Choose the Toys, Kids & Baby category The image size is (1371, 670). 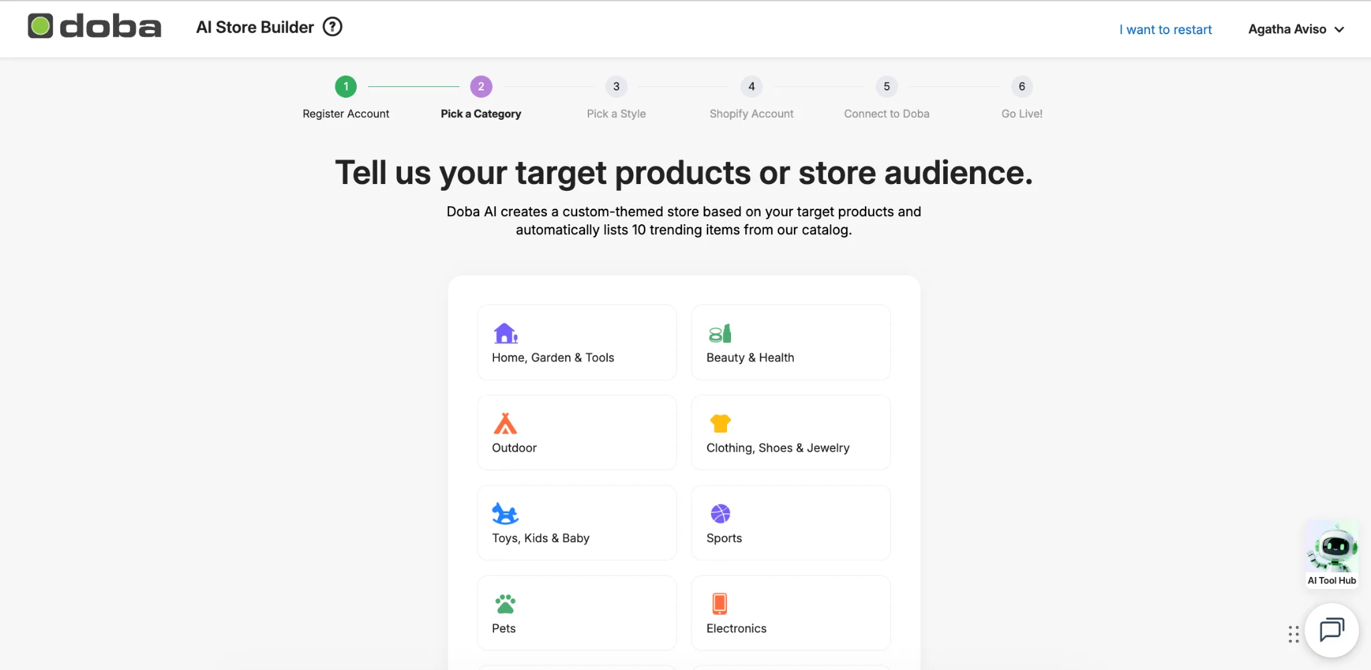coord(577,523)
